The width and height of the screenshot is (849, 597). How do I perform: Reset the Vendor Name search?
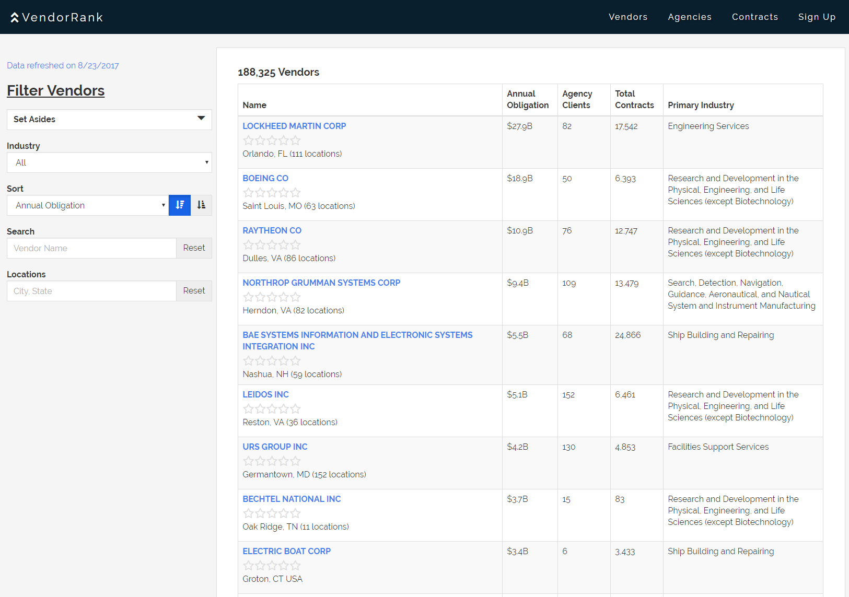pyautogui.click(x=194, y=248)
